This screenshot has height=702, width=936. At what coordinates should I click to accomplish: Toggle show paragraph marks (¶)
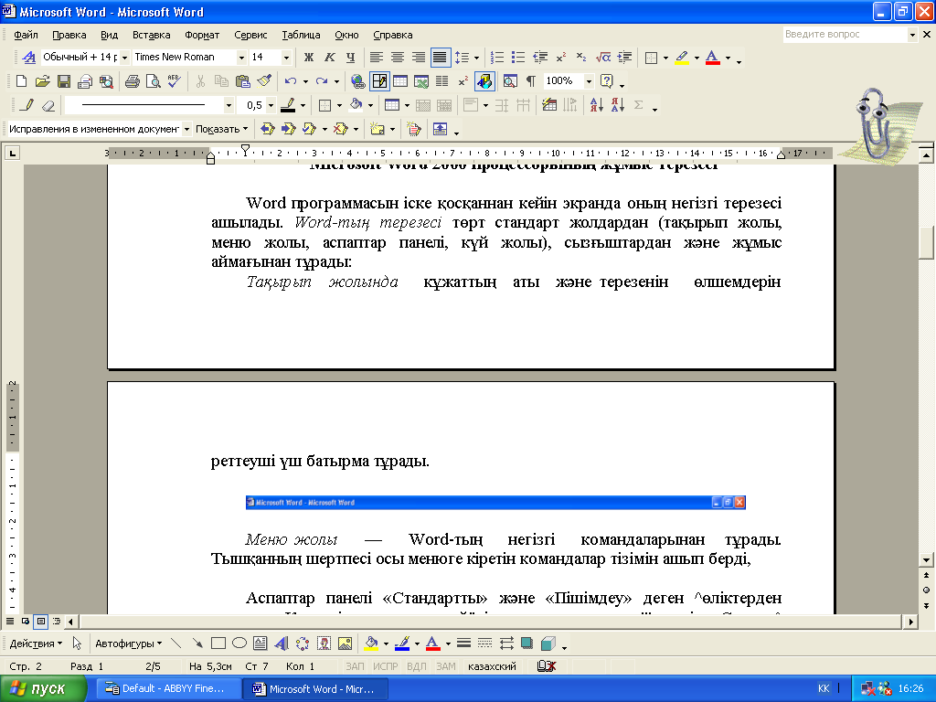pyautogui.click(x=531, y=81)
